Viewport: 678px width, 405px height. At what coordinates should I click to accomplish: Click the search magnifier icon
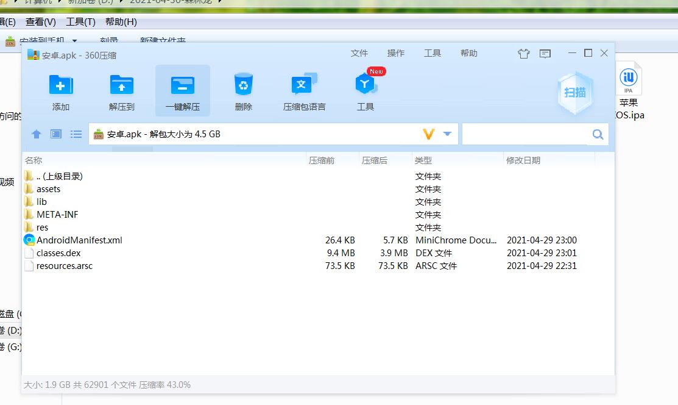(598, 134)
